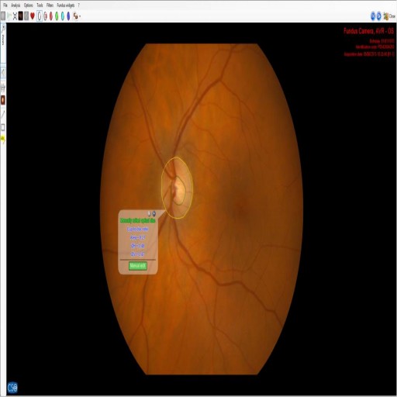
Task: Click the pink striped oval icon
Action: pos(45,16)
